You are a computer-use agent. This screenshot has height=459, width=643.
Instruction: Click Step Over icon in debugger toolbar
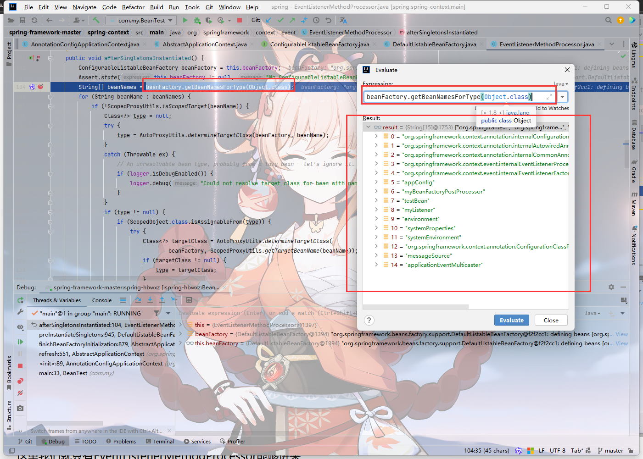coord(138,300)
